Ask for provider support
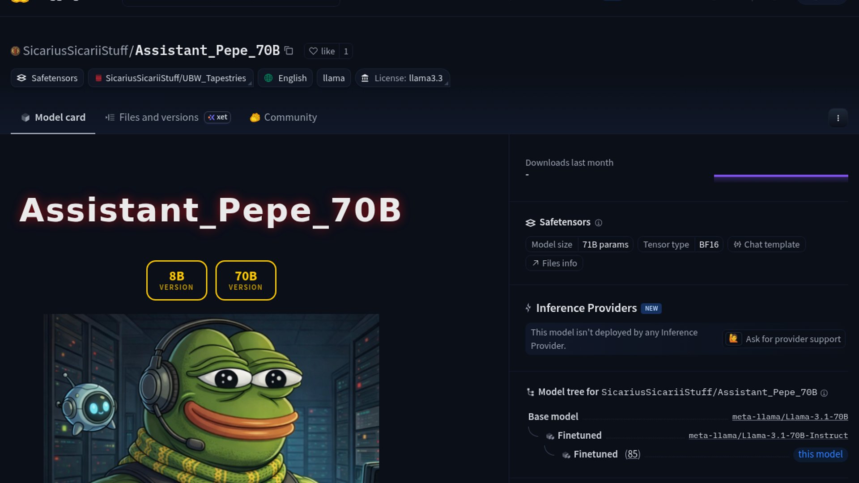The width and height of the screenshot is (859, 483). 784,339
